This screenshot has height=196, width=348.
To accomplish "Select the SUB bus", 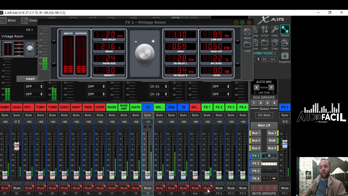I will point(272,140).
